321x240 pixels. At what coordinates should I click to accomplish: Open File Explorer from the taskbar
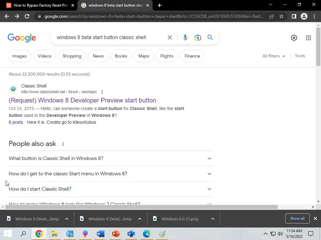tap(54, 234)
